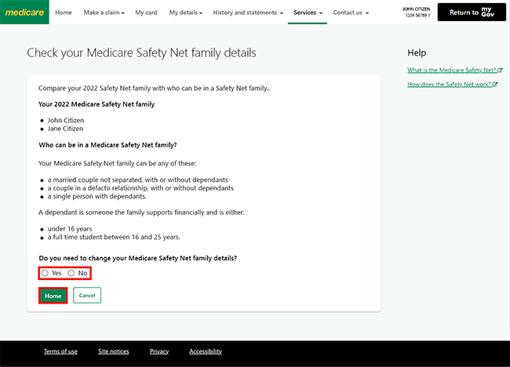Expand the Make a claim dropdown

(104, 13)
